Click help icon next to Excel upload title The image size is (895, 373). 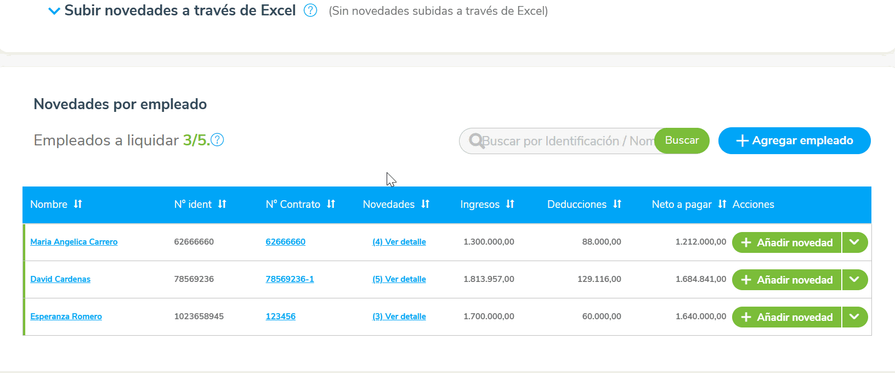[310, 10]
